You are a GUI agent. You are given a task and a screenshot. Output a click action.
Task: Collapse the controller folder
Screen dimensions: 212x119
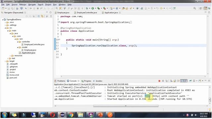18,42
